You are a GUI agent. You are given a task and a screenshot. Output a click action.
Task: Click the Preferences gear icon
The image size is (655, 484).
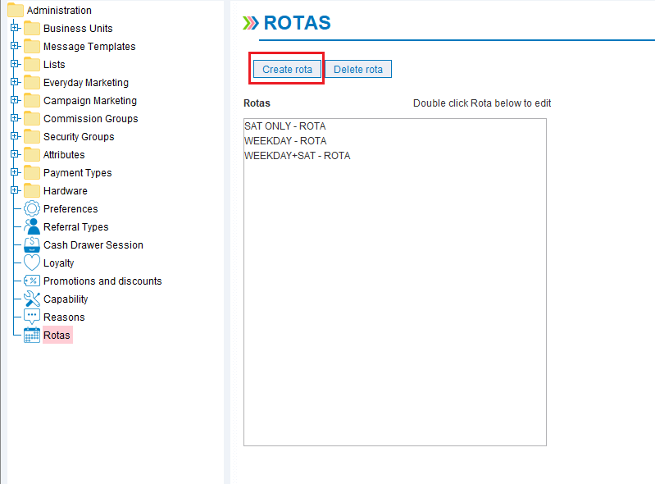[x=32, y=208]
